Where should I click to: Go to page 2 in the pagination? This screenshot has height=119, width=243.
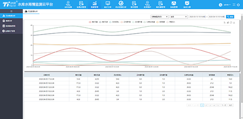click(206, 105)
